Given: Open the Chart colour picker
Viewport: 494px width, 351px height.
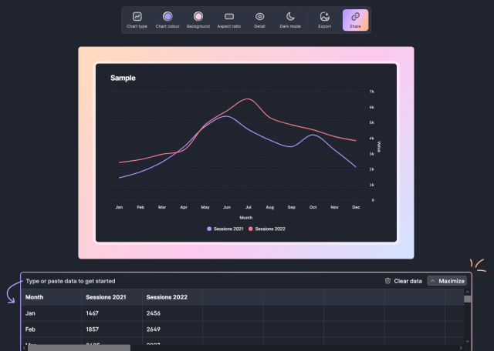Looking at the screenshot, I should pos(167,20).
